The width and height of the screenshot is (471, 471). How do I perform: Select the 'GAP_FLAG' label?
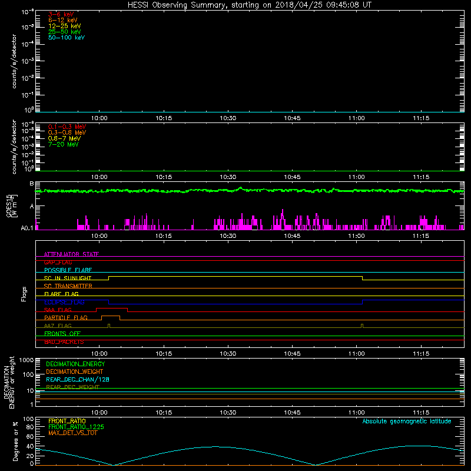click(x=58, y=262)
